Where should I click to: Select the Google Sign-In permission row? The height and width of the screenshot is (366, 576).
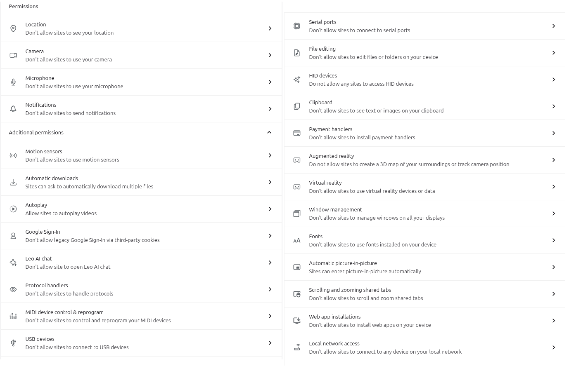click(x=140, y=236)
